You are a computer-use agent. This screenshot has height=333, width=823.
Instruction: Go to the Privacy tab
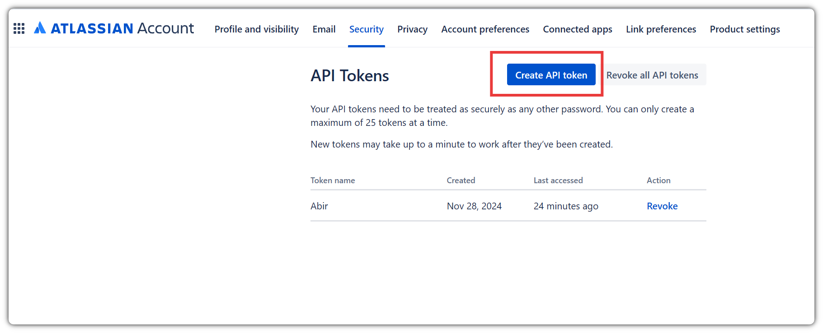[x=412, y=29]
